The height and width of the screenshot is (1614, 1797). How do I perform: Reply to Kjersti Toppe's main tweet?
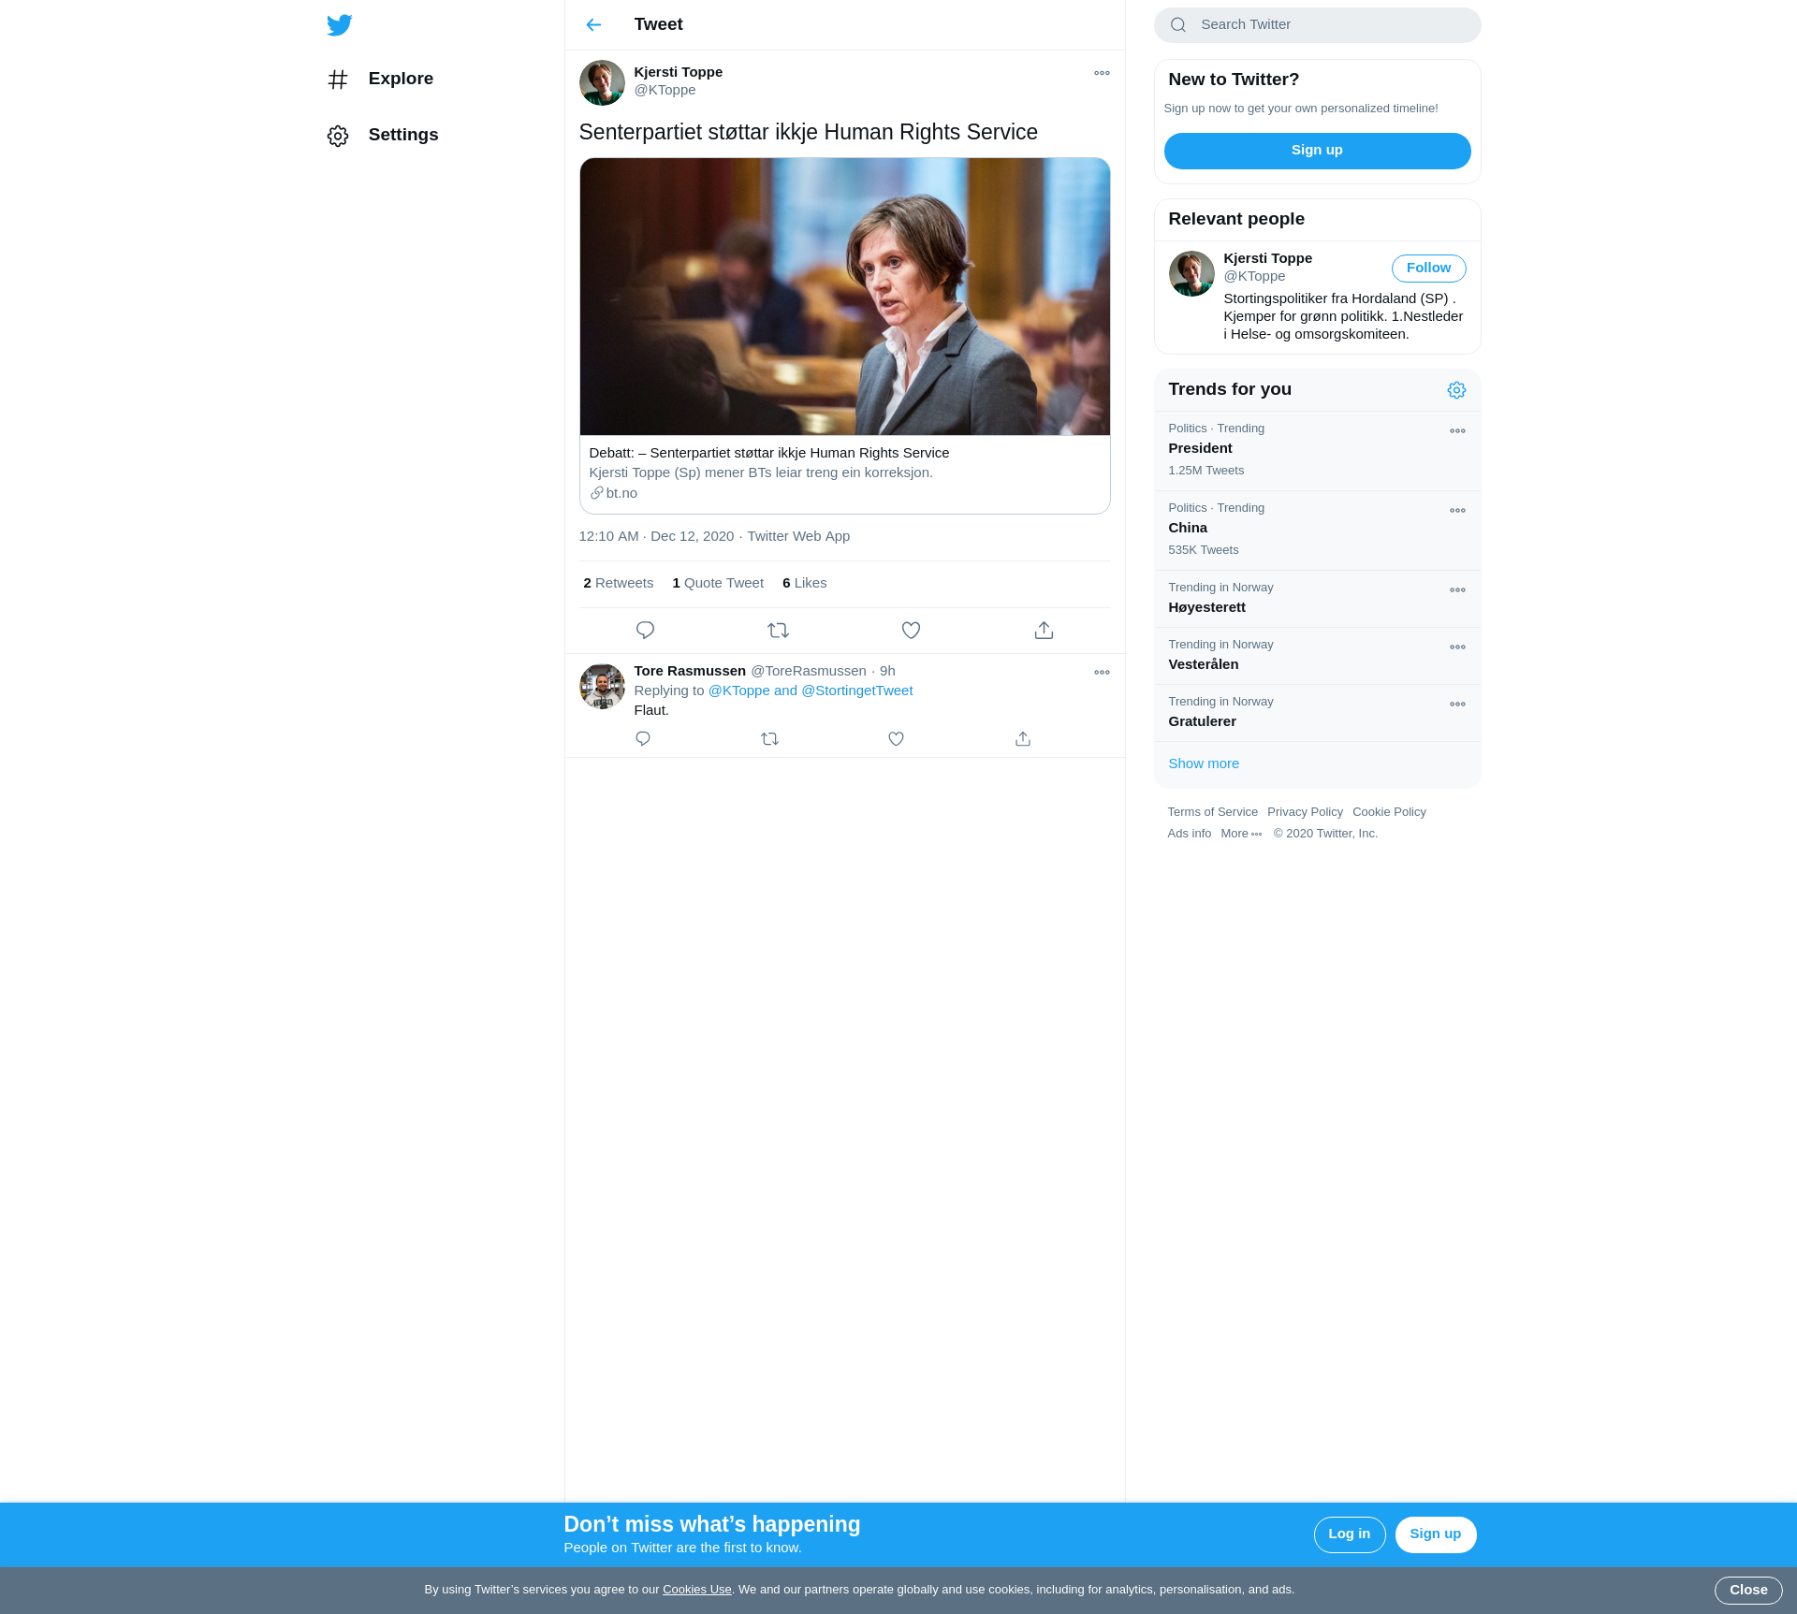tap(645, 631)
